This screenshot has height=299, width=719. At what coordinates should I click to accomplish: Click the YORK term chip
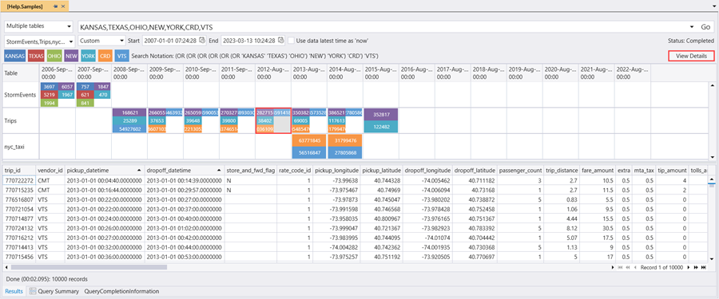[88, 56]
